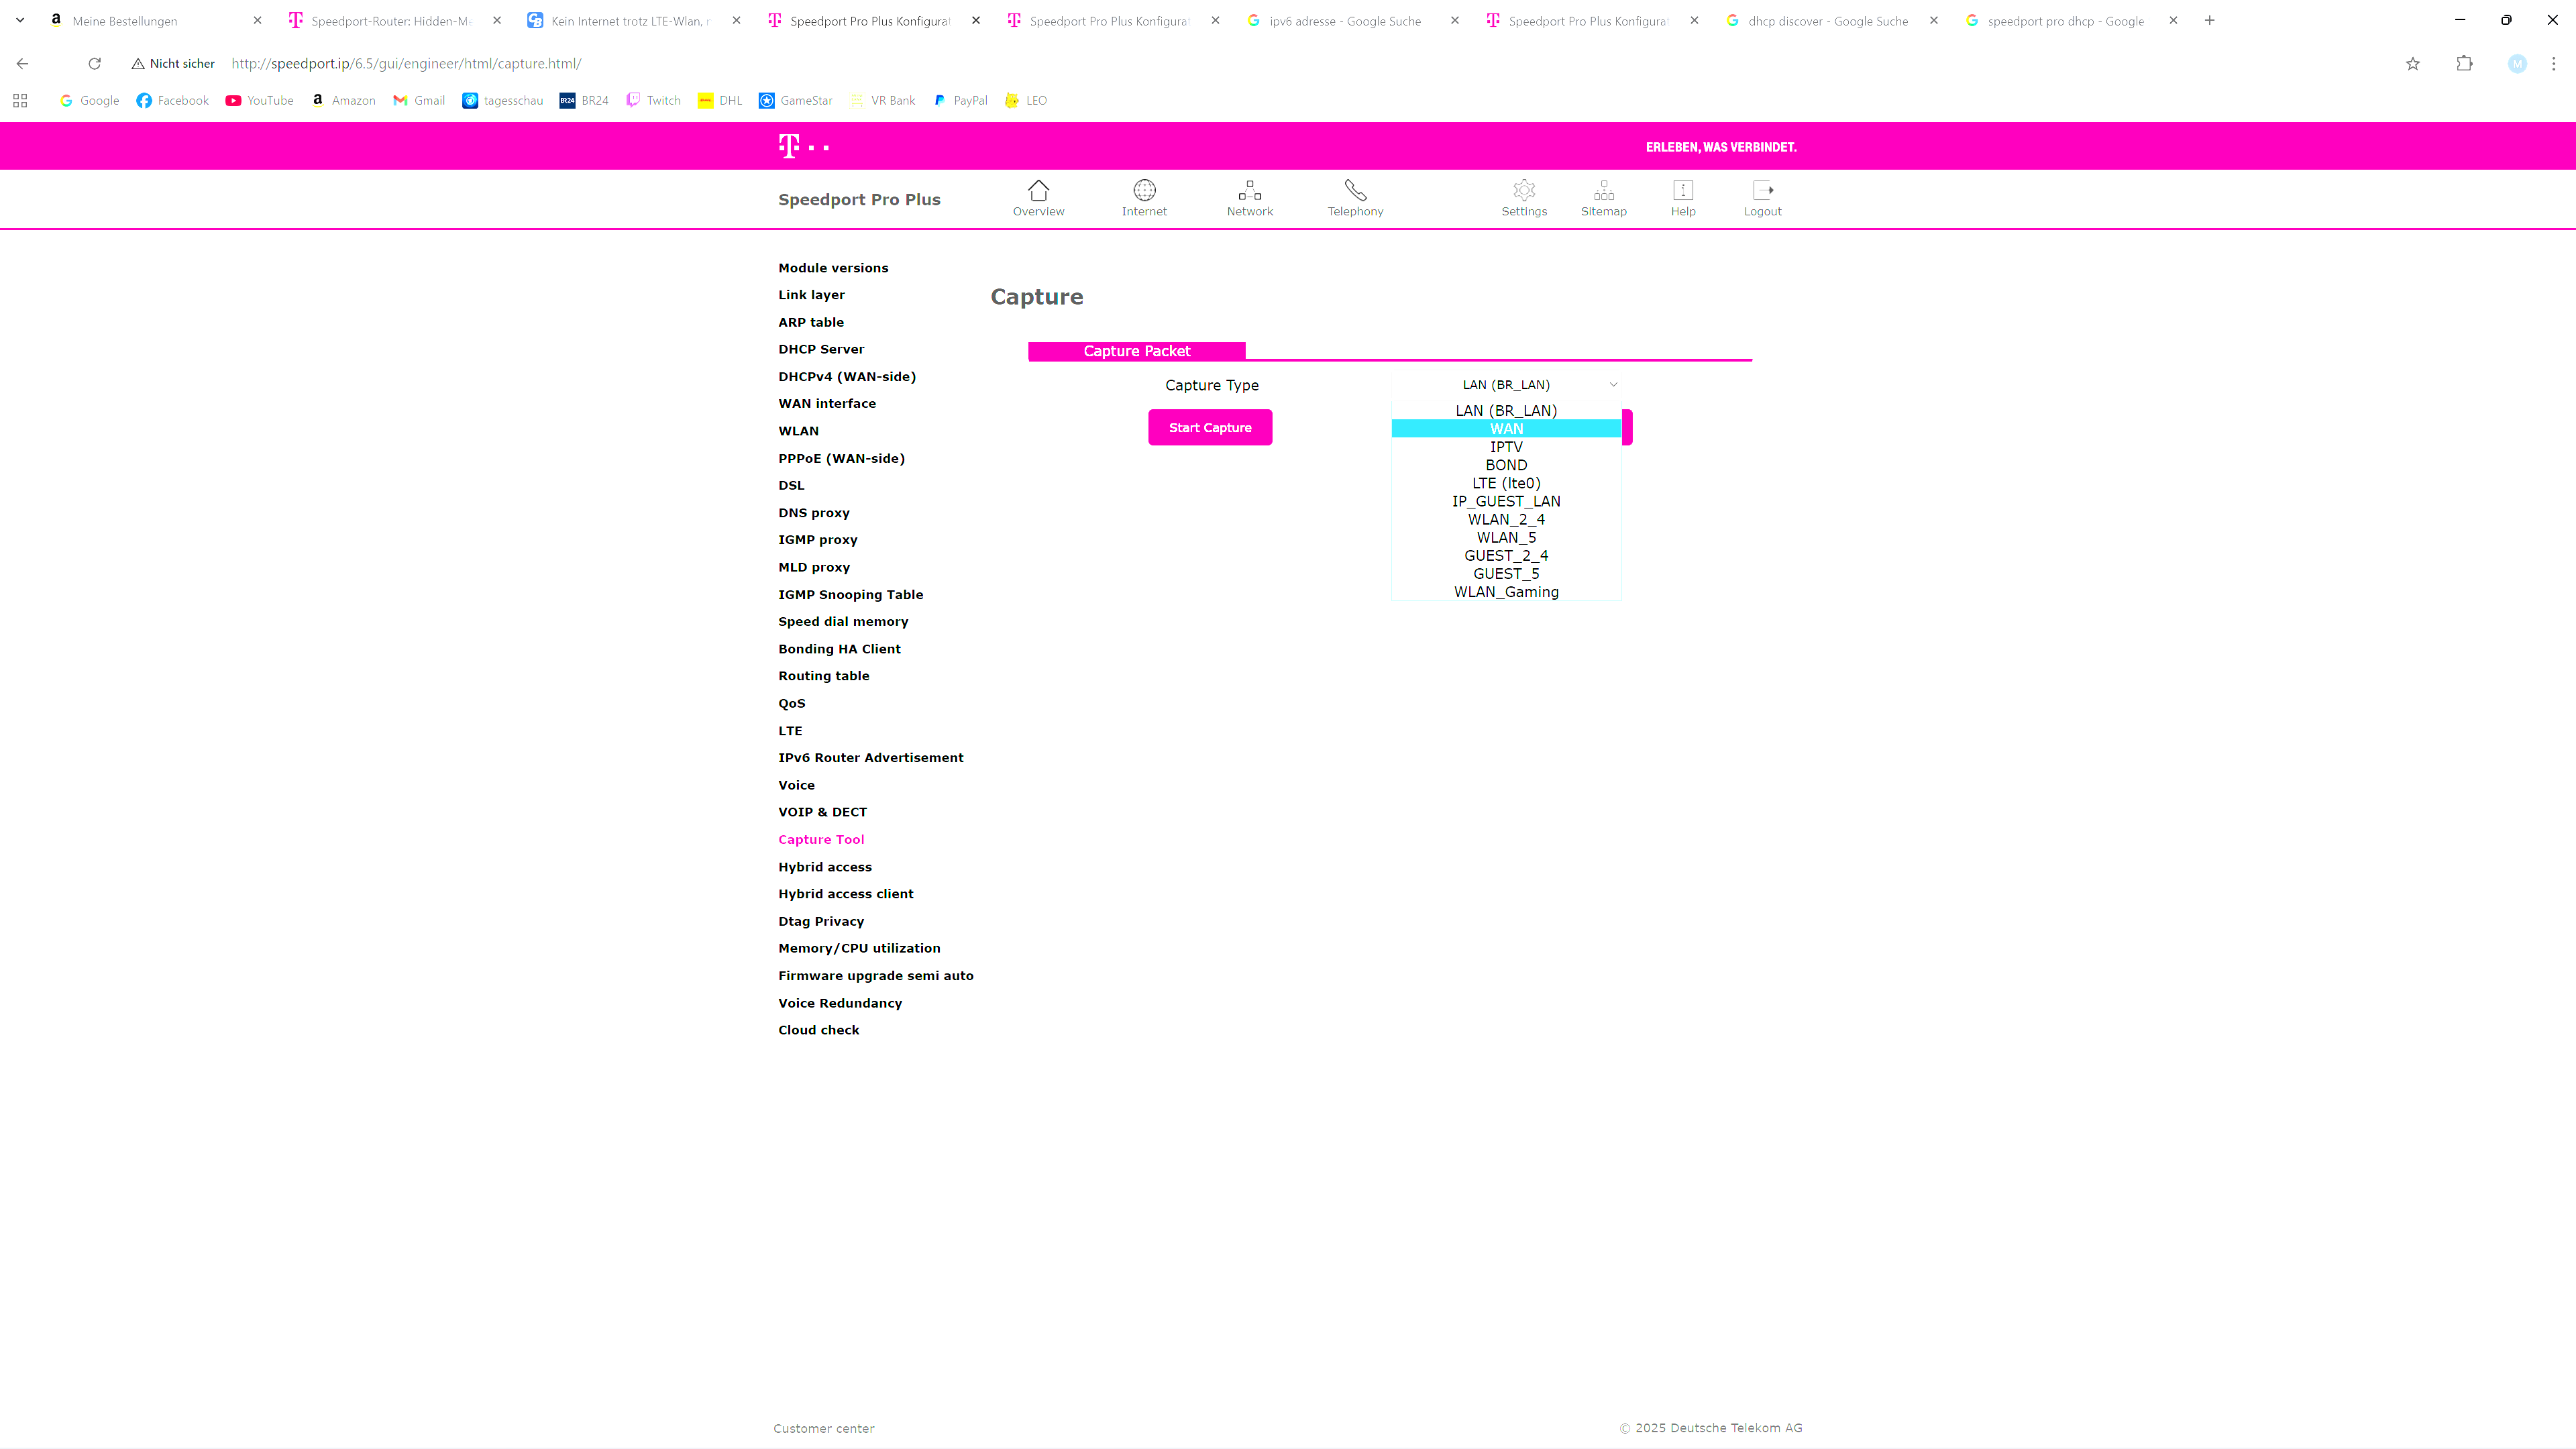Open DHCP Server in sidebar

coord(820,349)
